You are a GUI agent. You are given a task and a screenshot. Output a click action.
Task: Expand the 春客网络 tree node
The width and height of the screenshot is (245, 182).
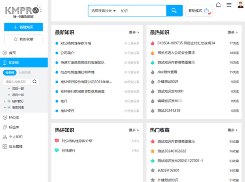point(4,108)
